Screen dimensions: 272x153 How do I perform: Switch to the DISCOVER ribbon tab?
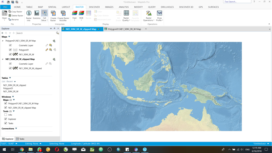click(x=94, y=7)
